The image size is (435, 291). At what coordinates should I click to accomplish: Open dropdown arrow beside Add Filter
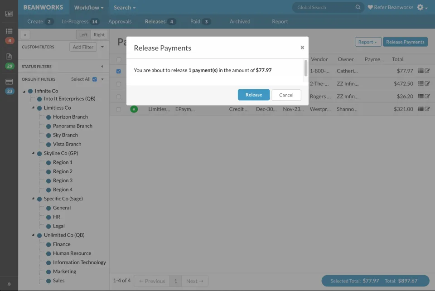point(102,47)
